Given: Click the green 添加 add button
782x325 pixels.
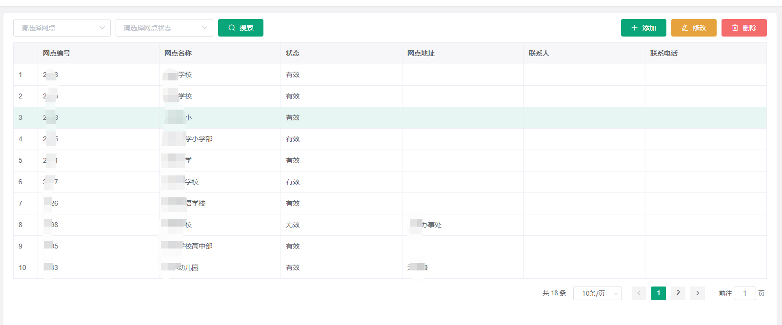Looking at the screenshot, I should point(643,28).
